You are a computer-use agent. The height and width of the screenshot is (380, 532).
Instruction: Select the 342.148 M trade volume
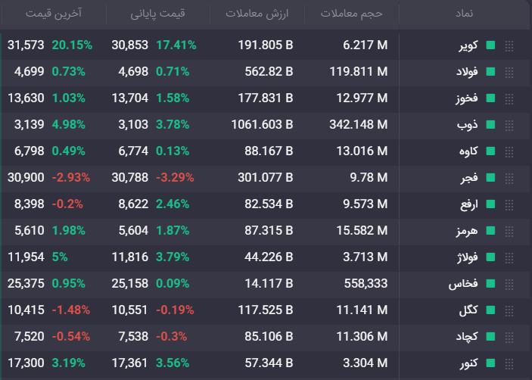click(x=358, y=124)
